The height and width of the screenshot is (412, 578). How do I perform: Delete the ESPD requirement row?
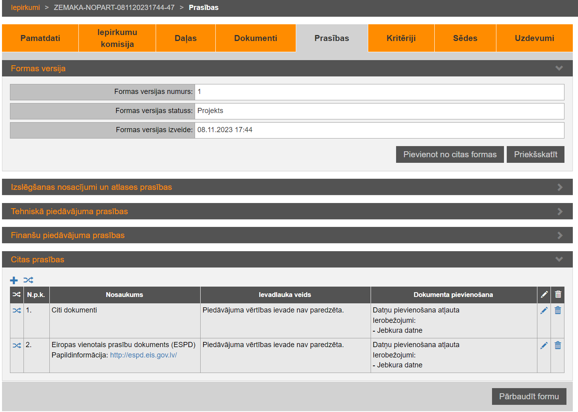(x=558, y=345)
